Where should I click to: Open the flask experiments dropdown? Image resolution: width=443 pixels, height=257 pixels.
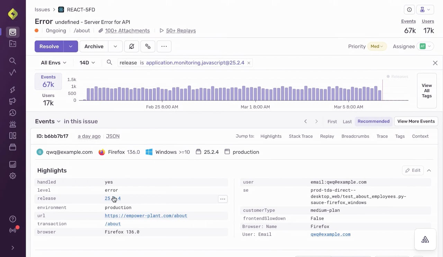click(425, 10)
